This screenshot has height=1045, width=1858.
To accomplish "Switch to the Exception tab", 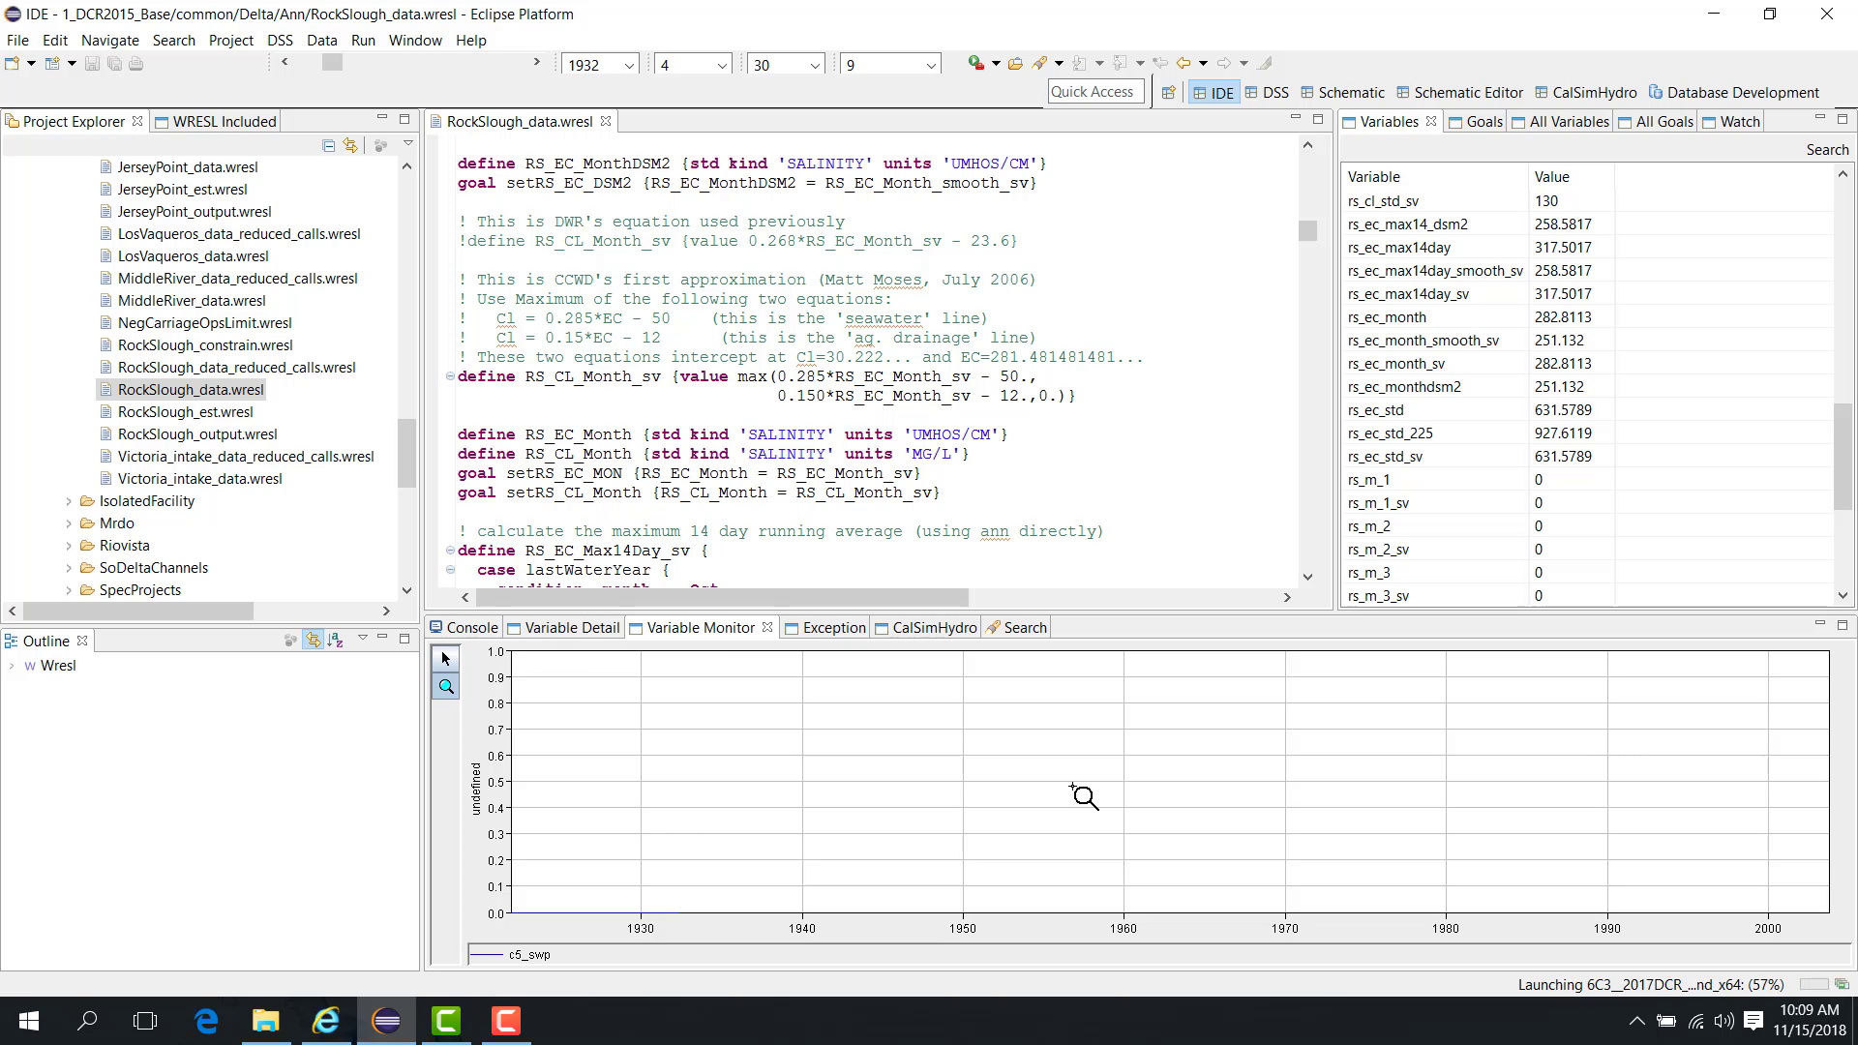I will pyautogui.click(x=824, y=627).
